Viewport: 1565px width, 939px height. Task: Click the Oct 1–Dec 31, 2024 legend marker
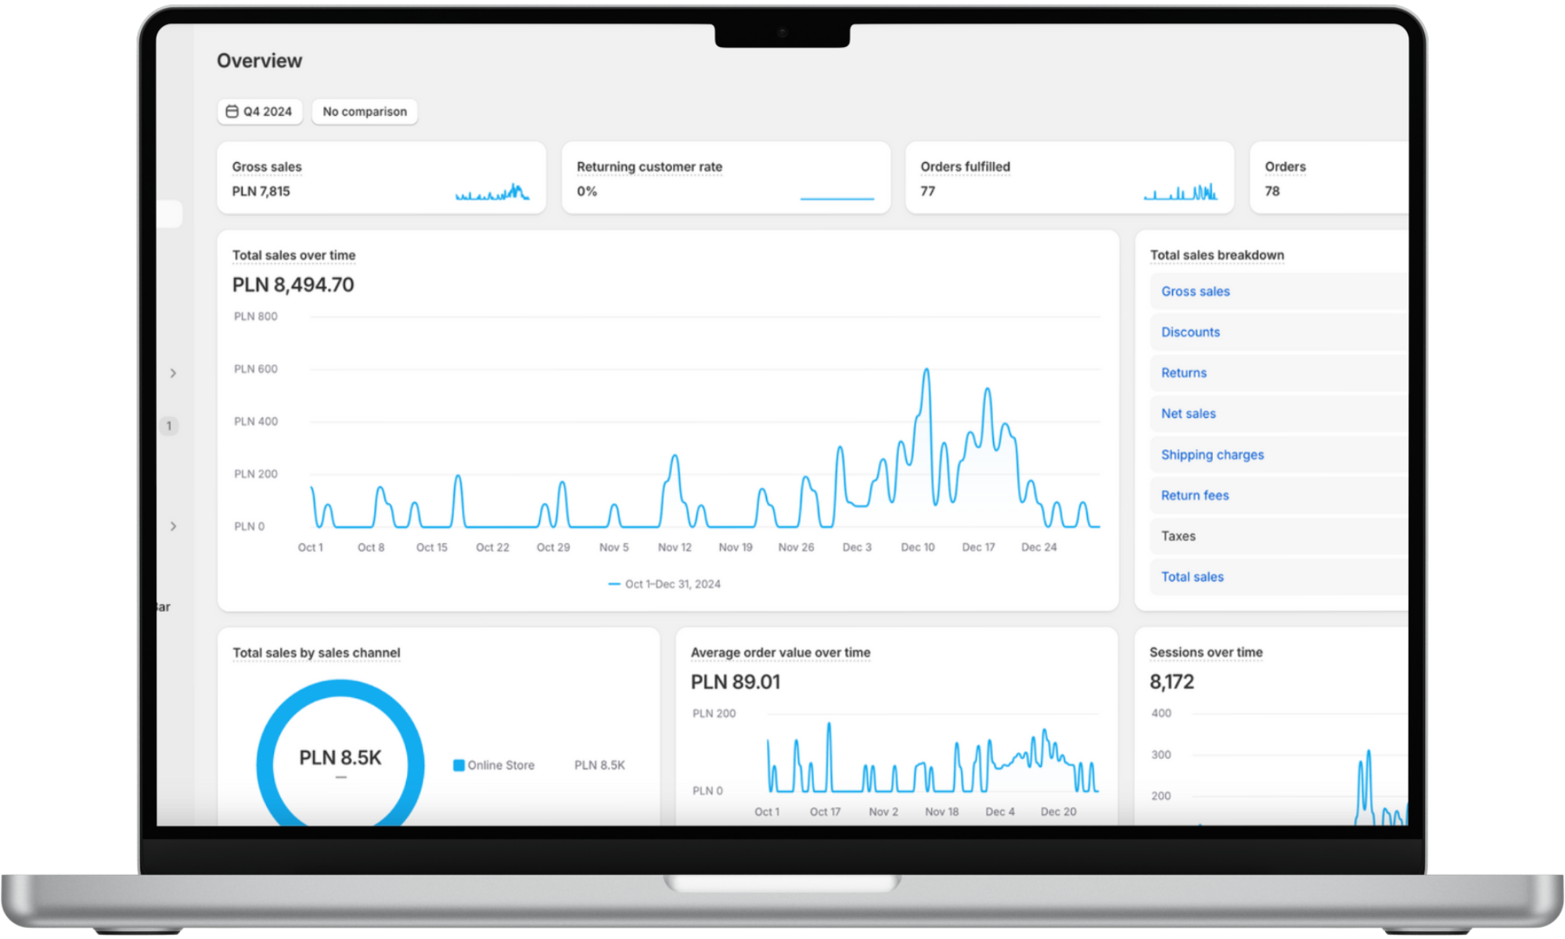pos(614,584)
